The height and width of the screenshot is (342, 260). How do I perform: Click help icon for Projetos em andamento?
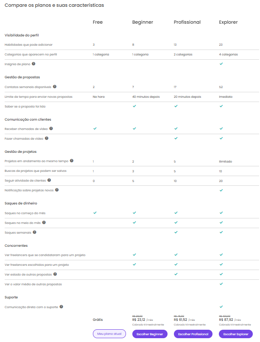click(72, 161)
